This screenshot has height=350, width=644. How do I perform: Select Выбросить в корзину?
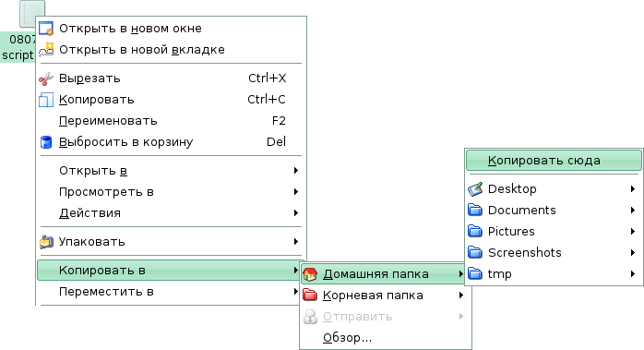[171, 142]
